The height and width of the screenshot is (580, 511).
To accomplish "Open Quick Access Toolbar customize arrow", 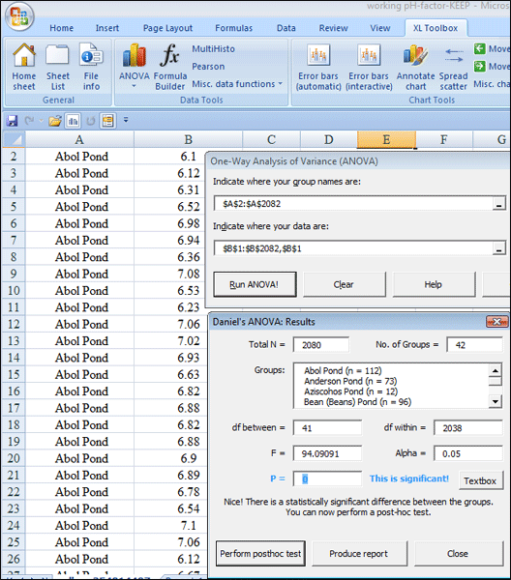I will point(126,120).
